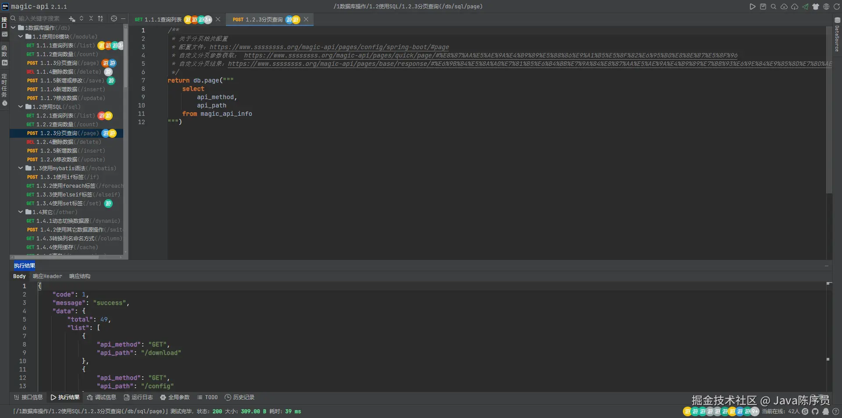Close the 1.2.3分页查询 editor tab

pyautogui.click(x=306, y=19)
